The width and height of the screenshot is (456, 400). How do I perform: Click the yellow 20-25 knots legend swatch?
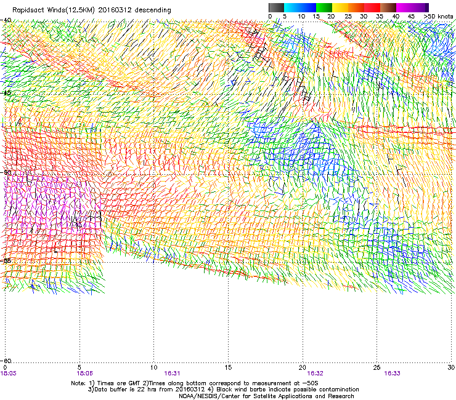[340, 7]
